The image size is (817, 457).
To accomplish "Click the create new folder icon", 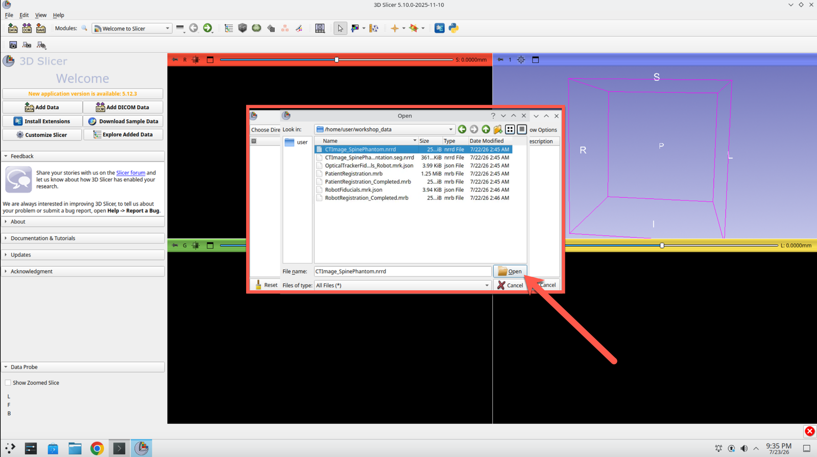I will 498,130.
